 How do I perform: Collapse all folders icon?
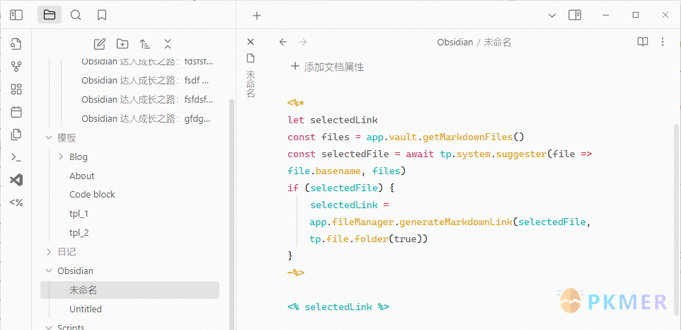[168, 43]
